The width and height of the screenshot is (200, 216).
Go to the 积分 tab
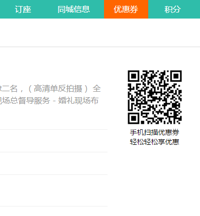point(172,9)
